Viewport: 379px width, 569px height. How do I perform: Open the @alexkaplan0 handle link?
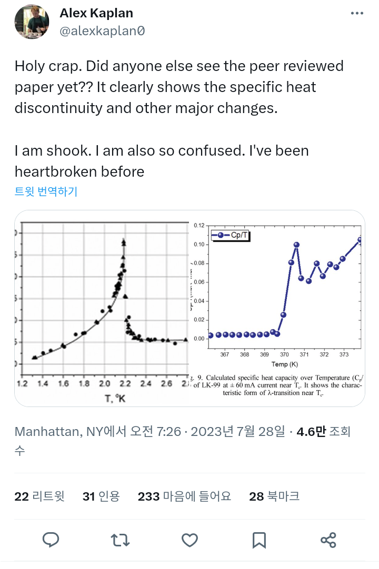[102, 31]
